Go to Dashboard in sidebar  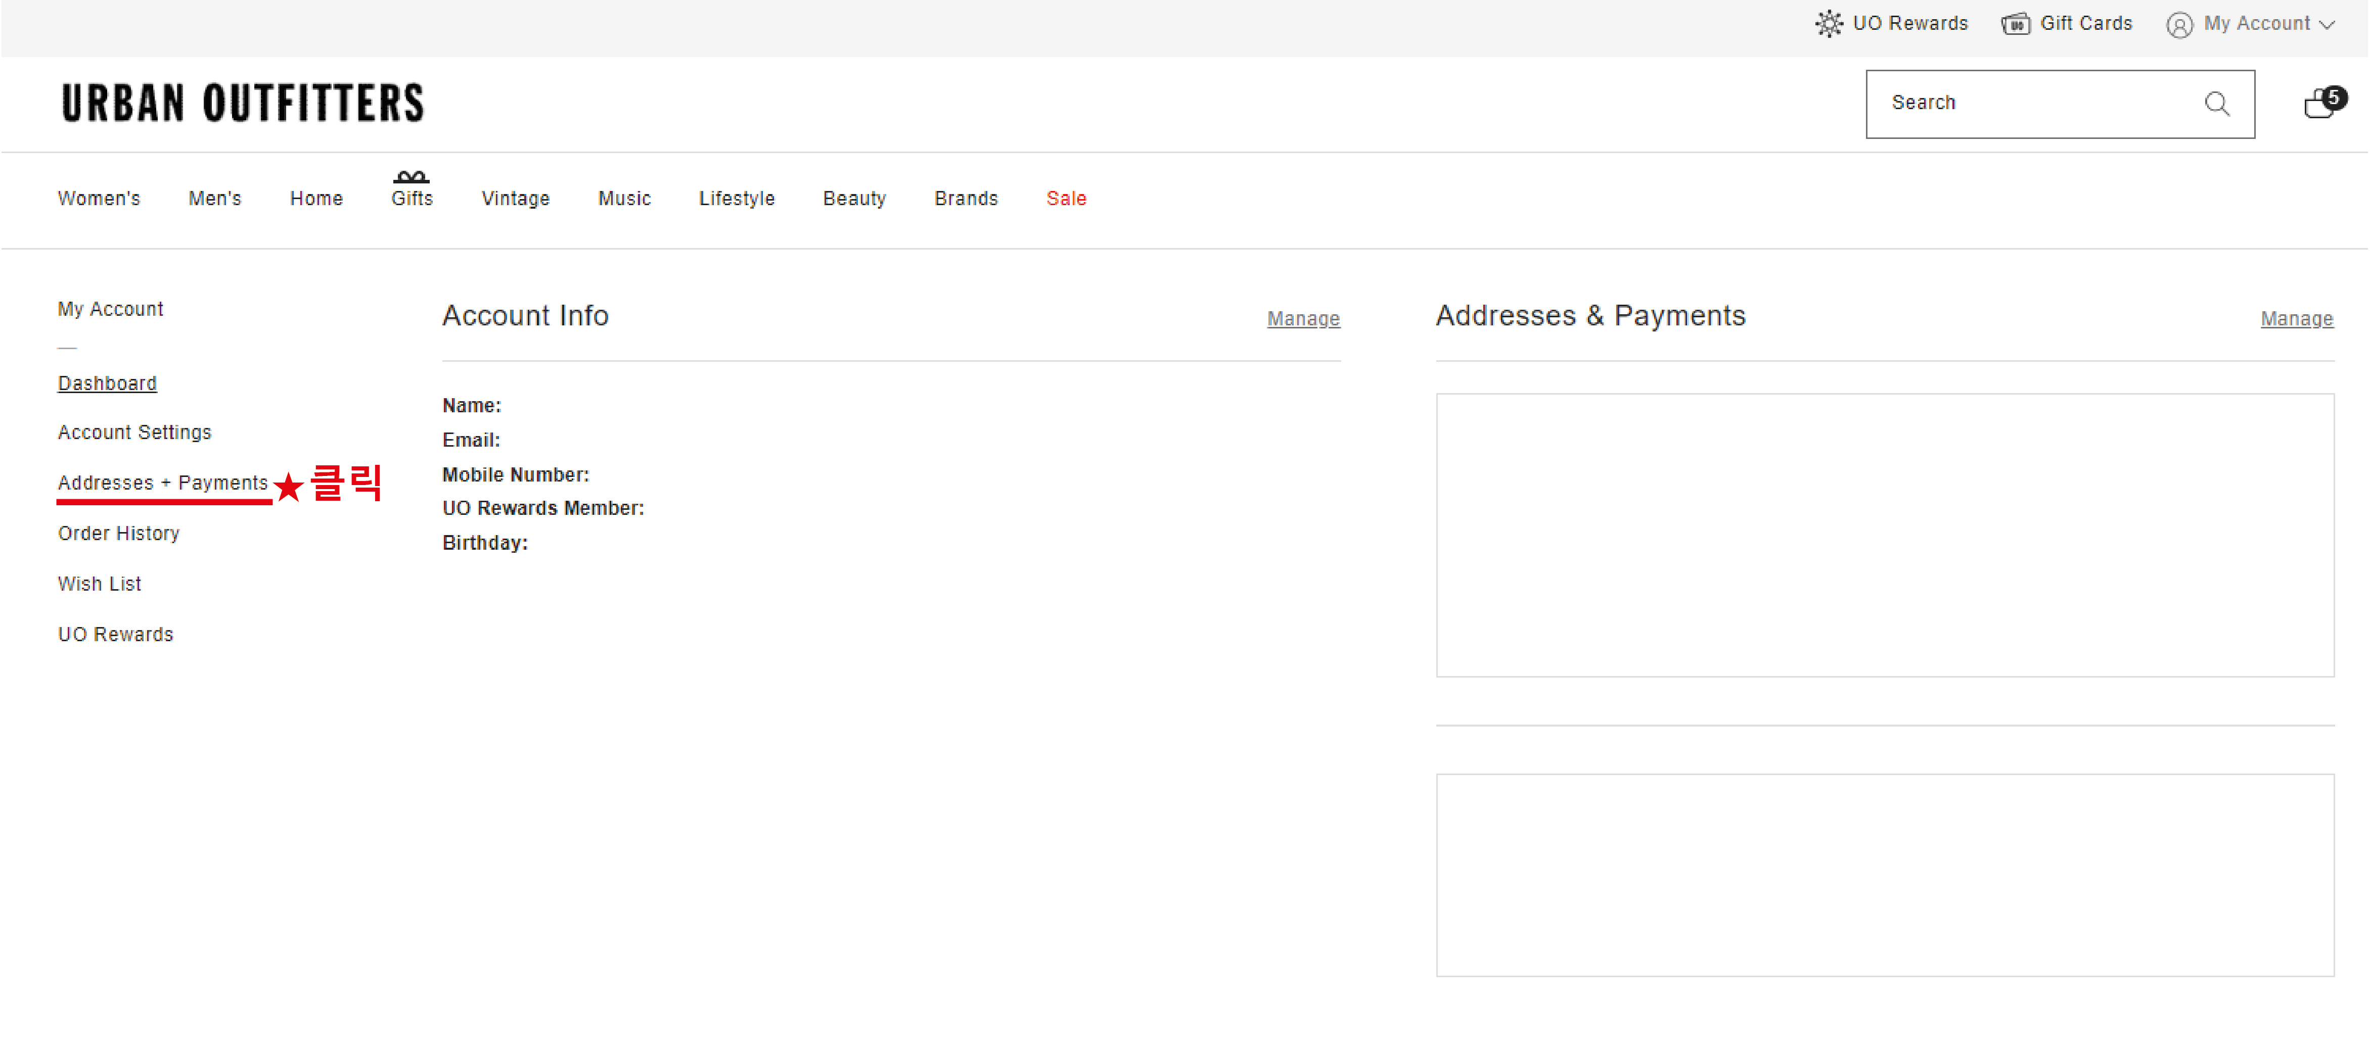[x=108, y=383]
